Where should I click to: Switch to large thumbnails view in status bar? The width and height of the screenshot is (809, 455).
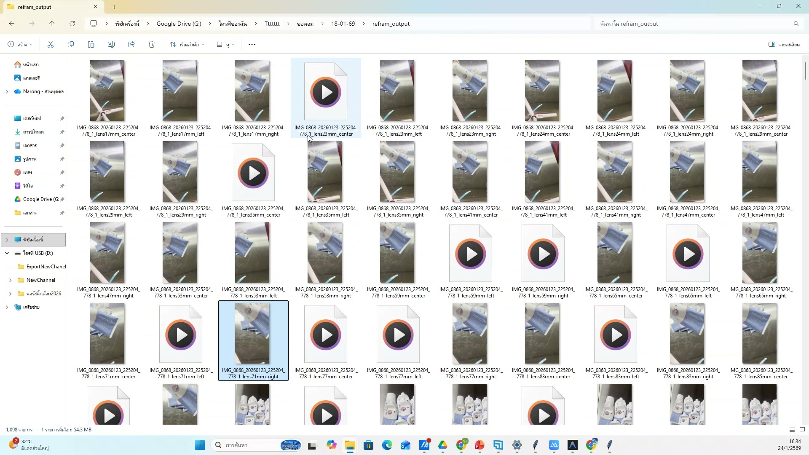click(802, 430)
